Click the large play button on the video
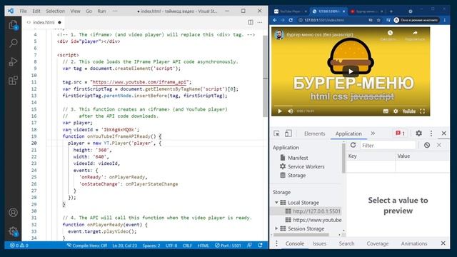The image size is (457, 257). [351, 71]
